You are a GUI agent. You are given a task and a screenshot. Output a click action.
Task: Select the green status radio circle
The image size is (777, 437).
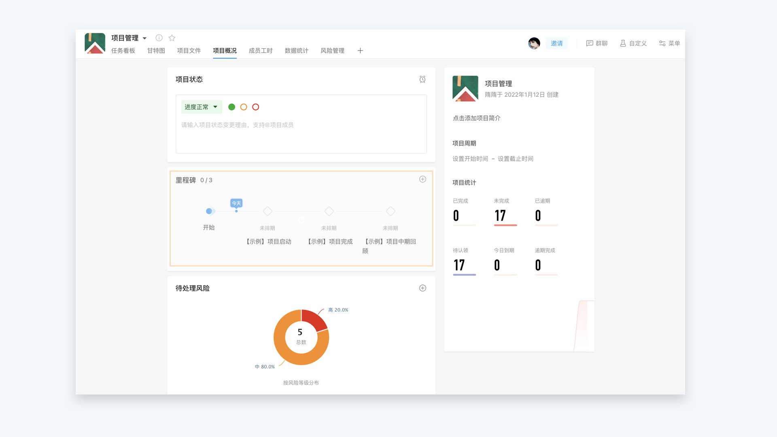coord(231,107)
